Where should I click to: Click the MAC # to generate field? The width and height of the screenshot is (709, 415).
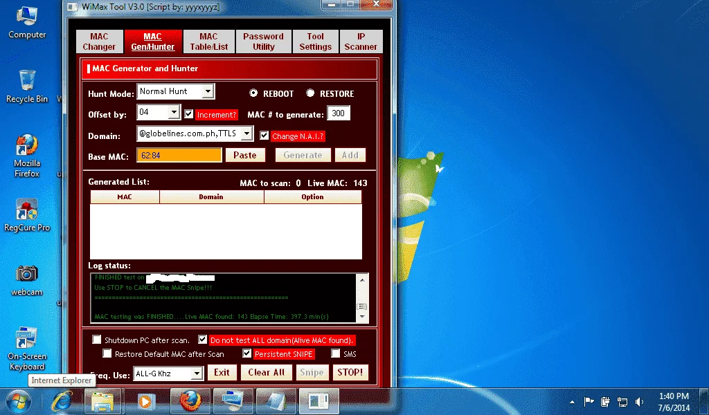[339, 113]
